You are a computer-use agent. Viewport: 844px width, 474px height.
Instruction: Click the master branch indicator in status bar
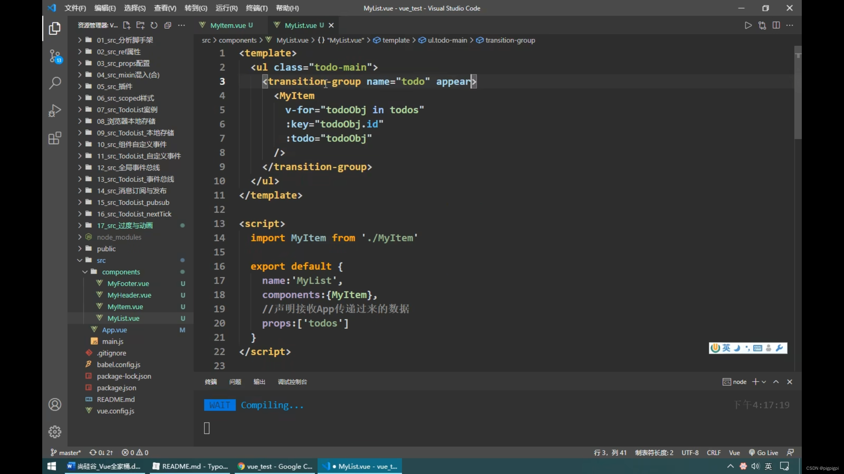66,453
